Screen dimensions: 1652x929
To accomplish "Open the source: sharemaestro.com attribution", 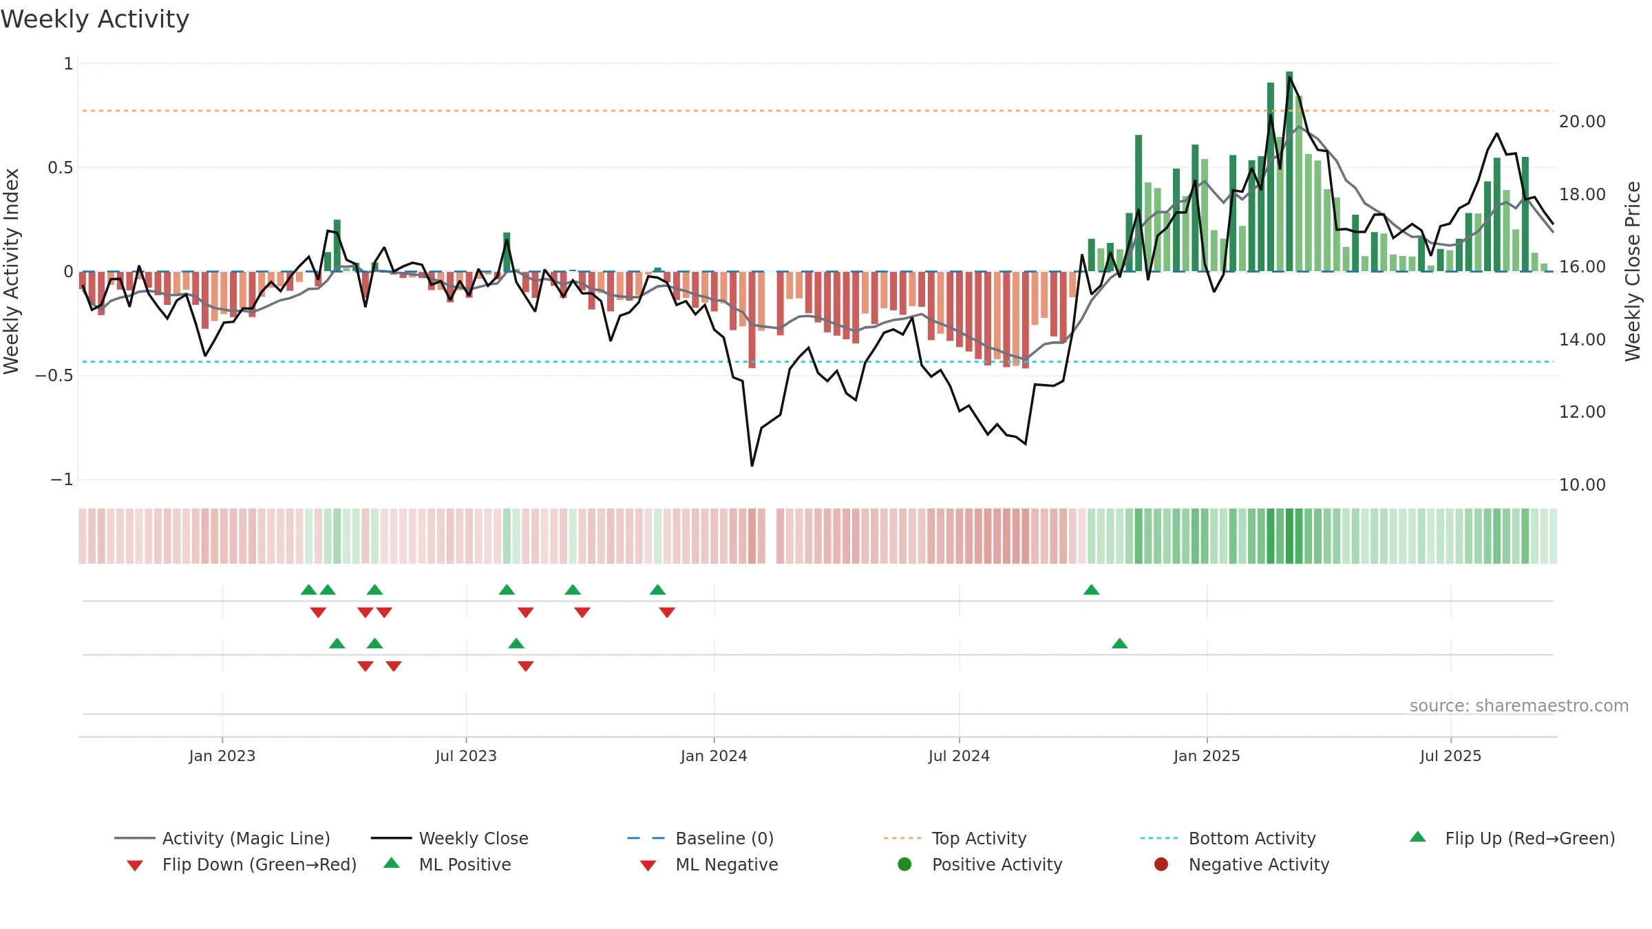I will [x=1519, y=706].
